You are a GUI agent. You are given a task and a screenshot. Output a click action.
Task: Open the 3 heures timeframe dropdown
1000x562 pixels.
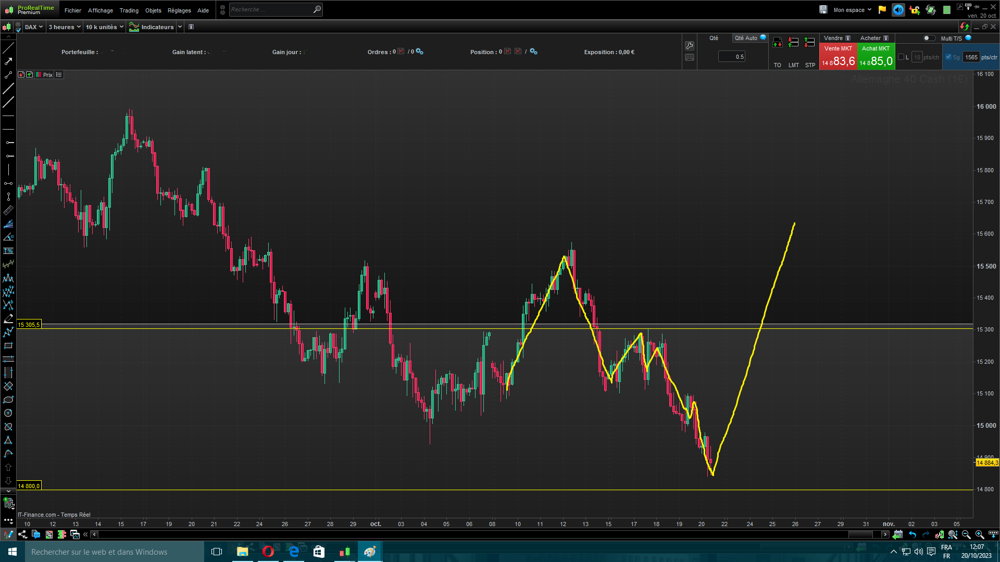[x=65, y=27]
